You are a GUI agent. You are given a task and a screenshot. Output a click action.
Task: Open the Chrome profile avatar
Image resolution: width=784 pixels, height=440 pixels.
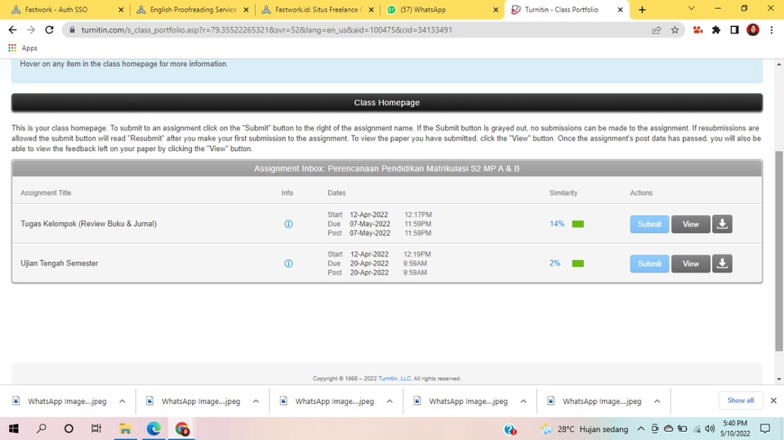[753, 30]
